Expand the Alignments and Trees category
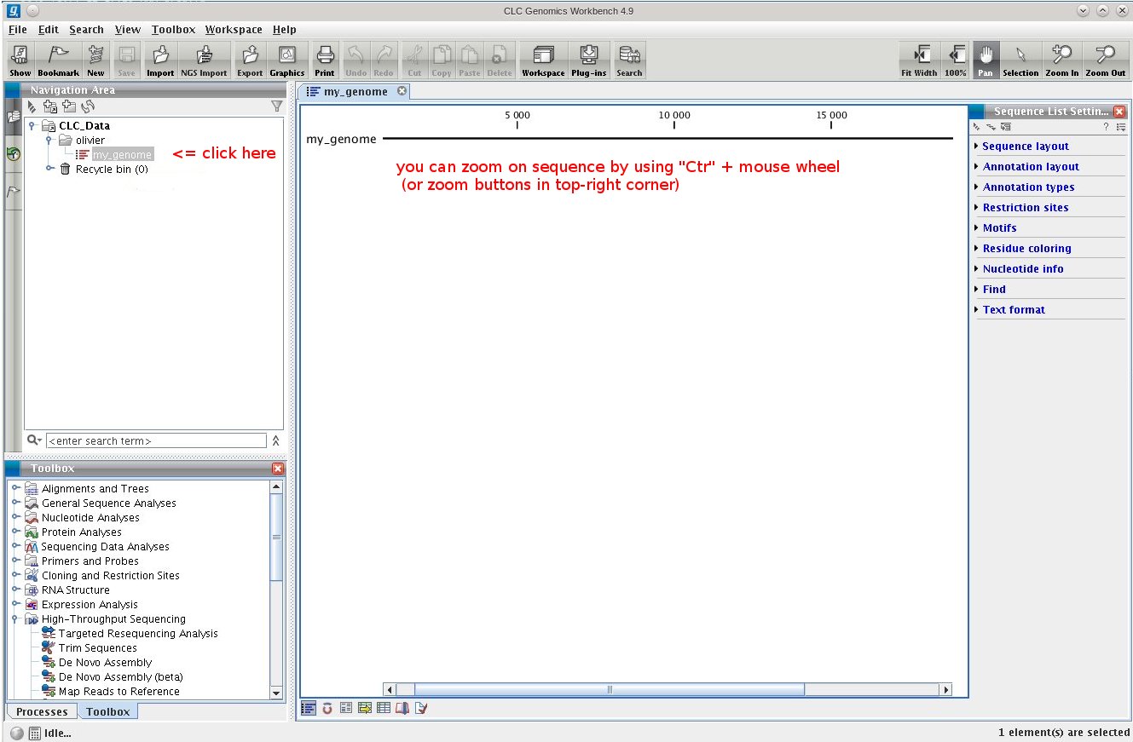This screenshot has width=1133, height=742. click(16, 489)
